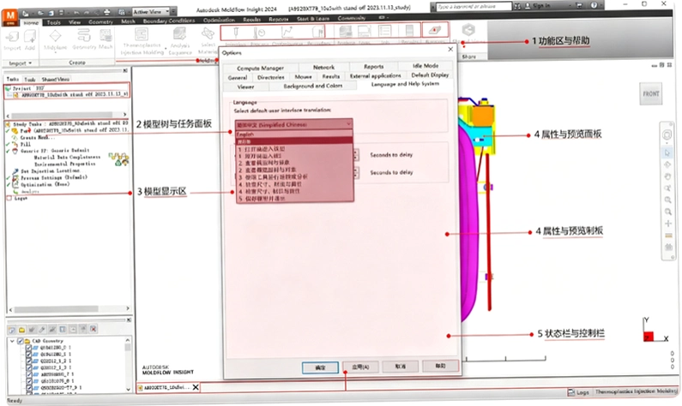Close the document tab with X icon
Screen dimensions: 682x406
click(196, 387)
